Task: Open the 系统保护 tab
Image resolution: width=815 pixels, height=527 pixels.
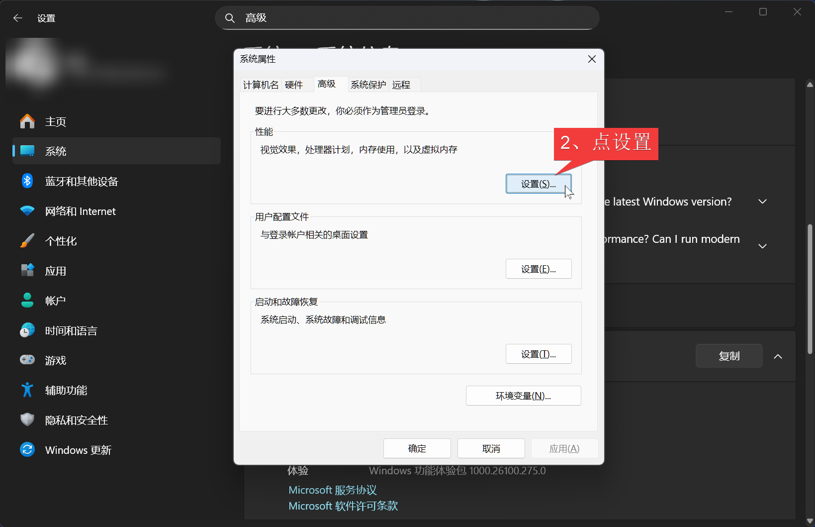Action: point(368,85)
